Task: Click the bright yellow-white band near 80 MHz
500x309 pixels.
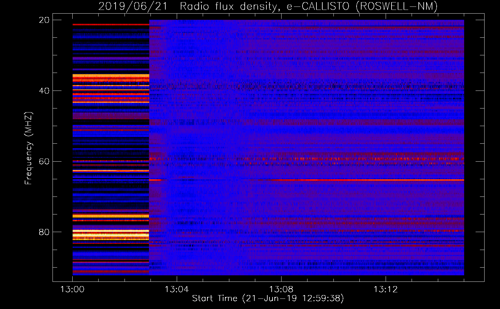Action: (x=111, y=235)
